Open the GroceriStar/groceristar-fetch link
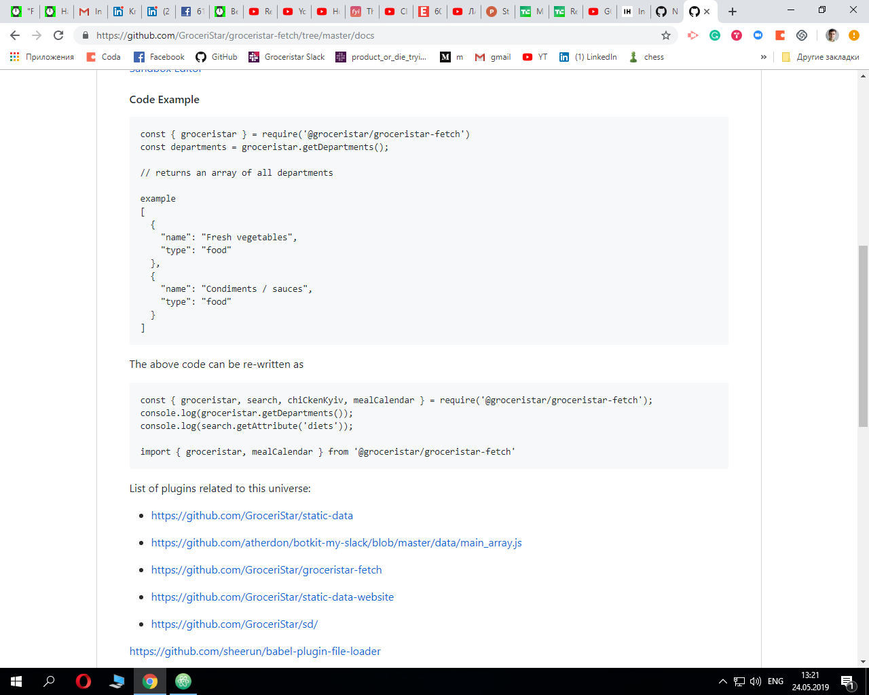Screen dimensions: 869x695 [267, 569]
